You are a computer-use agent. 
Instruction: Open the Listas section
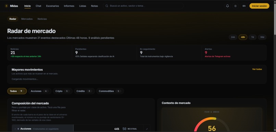click(83, 6)
